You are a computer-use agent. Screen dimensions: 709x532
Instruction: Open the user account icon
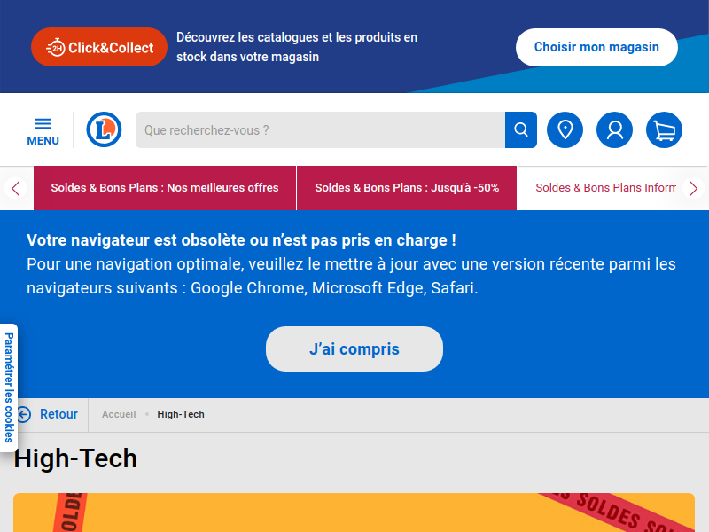point(614,129)
